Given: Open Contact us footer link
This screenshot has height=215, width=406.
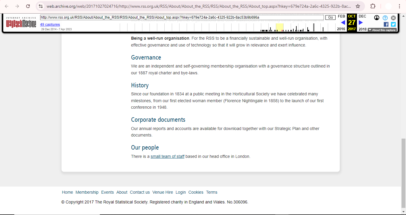Looking at the screenshot, I should (140, 192).
